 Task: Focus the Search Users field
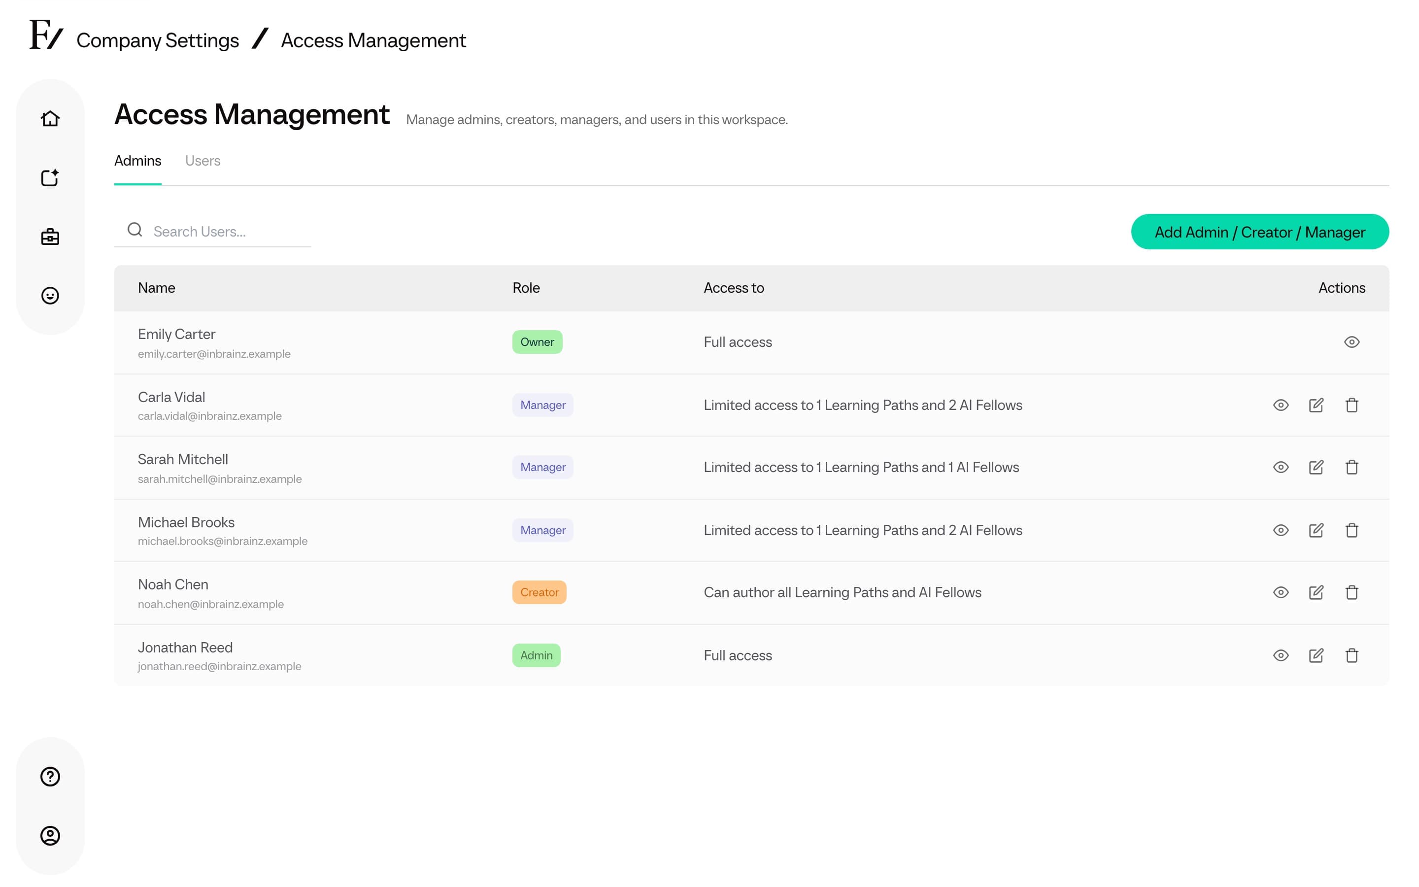212,231
